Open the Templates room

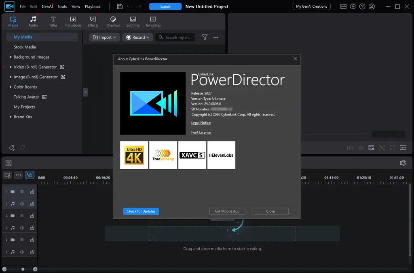[x=153, y=22]
